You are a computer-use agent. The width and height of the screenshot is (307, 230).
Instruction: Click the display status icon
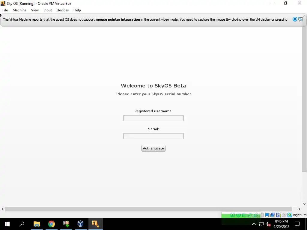pos(267,215)
